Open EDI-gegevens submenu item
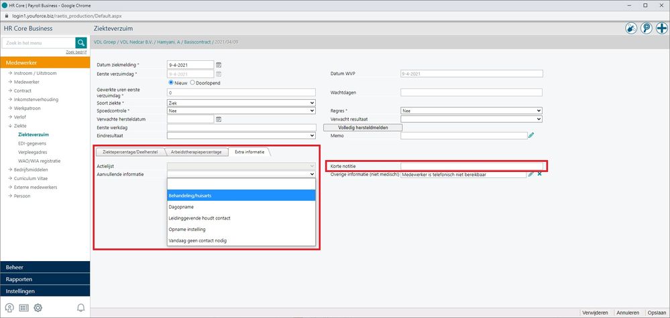 coord(32,143)
